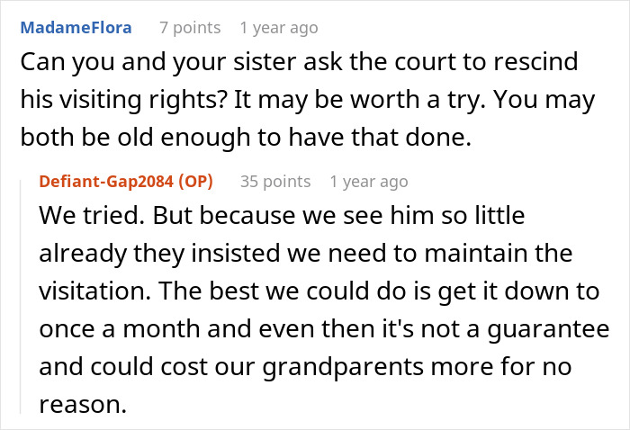Screen dimensions: 630x430
Task: Click the line 'once a month and even then'
Action: [324, 329]
